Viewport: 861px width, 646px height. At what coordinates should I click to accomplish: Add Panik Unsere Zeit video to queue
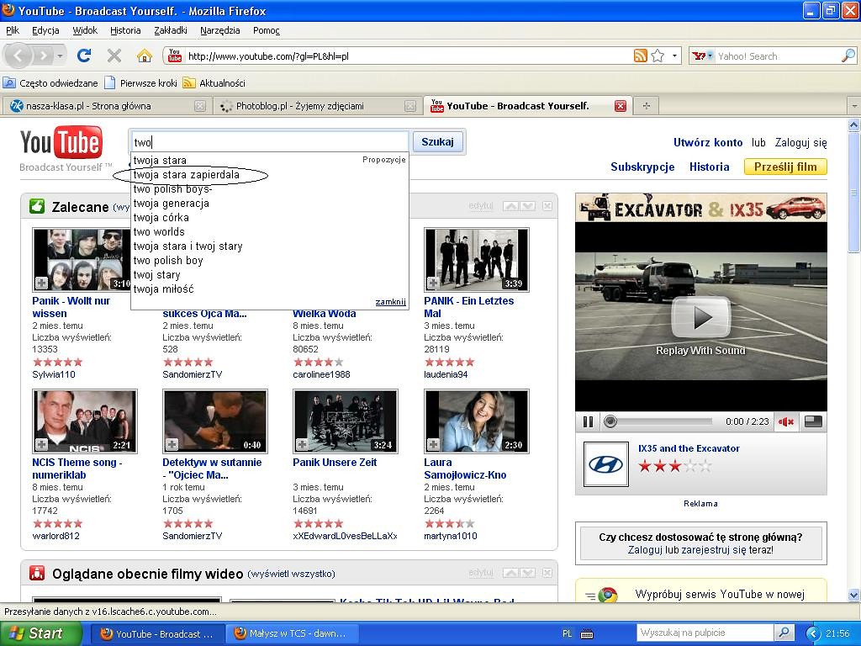click(x=302, y=444)
